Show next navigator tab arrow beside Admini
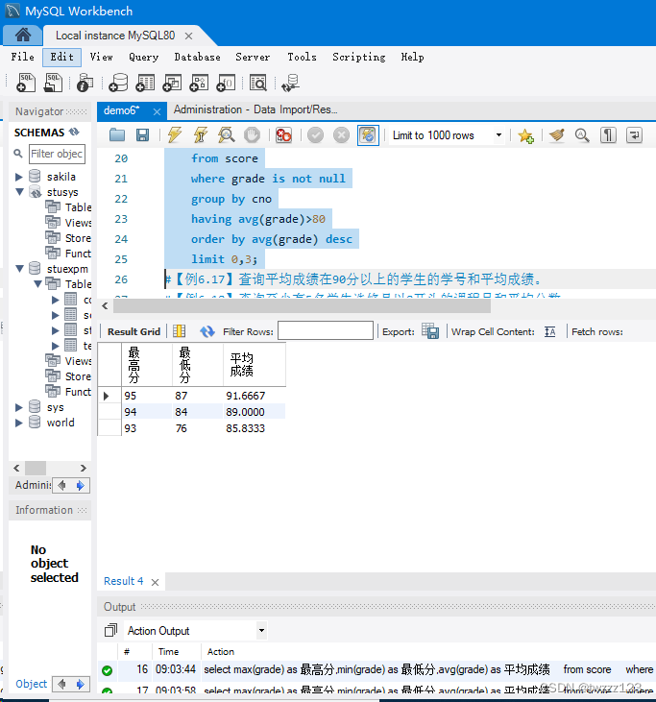The image size is (656, 702). click(80, 485)
